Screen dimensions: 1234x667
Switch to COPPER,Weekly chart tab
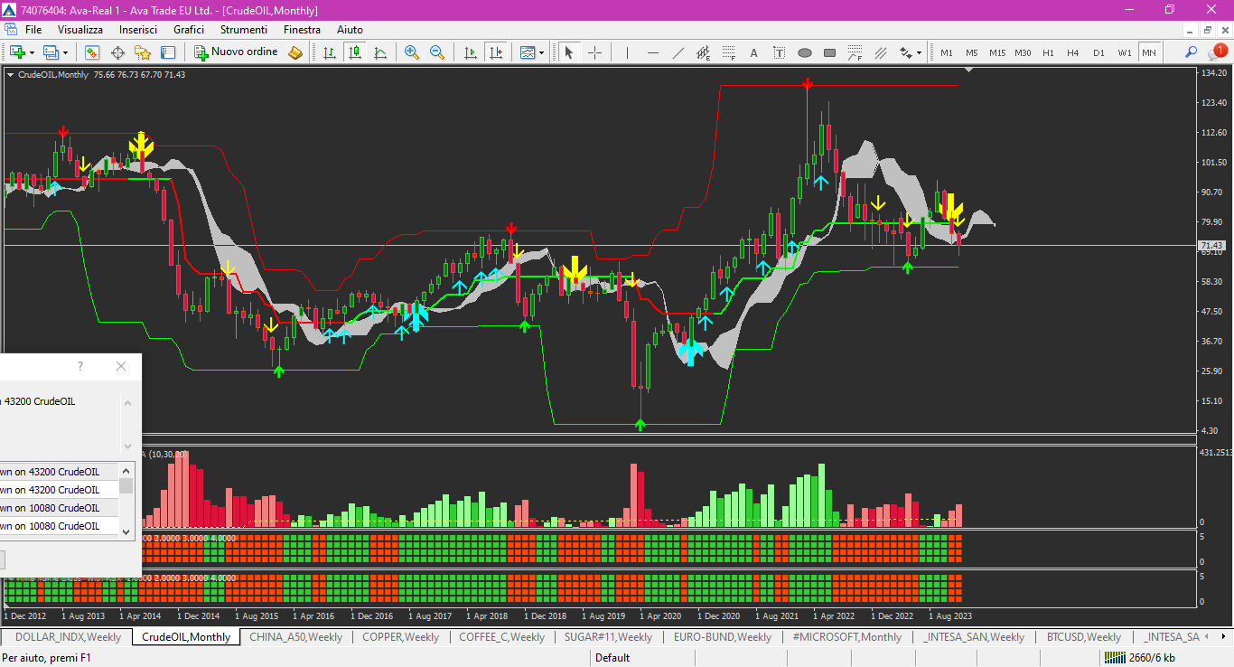click(400, 636)
